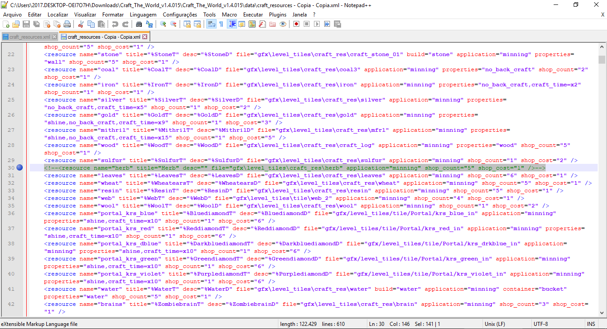Click the Redo arrow icon
The height and width of the screenshot is (329, 607).
point(125,24)
